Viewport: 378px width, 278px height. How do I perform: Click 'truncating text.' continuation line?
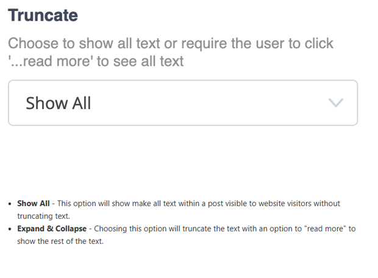point(43,216)
